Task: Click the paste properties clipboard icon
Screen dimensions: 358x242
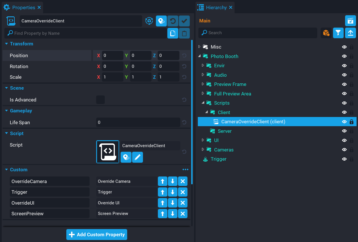Action: 184,33
